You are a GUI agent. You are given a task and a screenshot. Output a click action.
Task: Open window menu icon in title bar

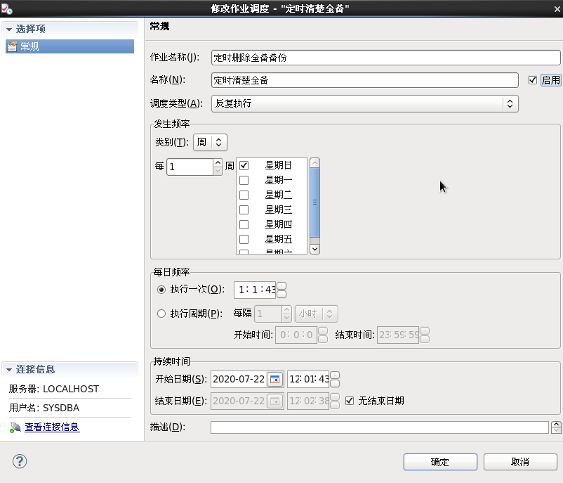pyautogui.click(x=7, y=8)
